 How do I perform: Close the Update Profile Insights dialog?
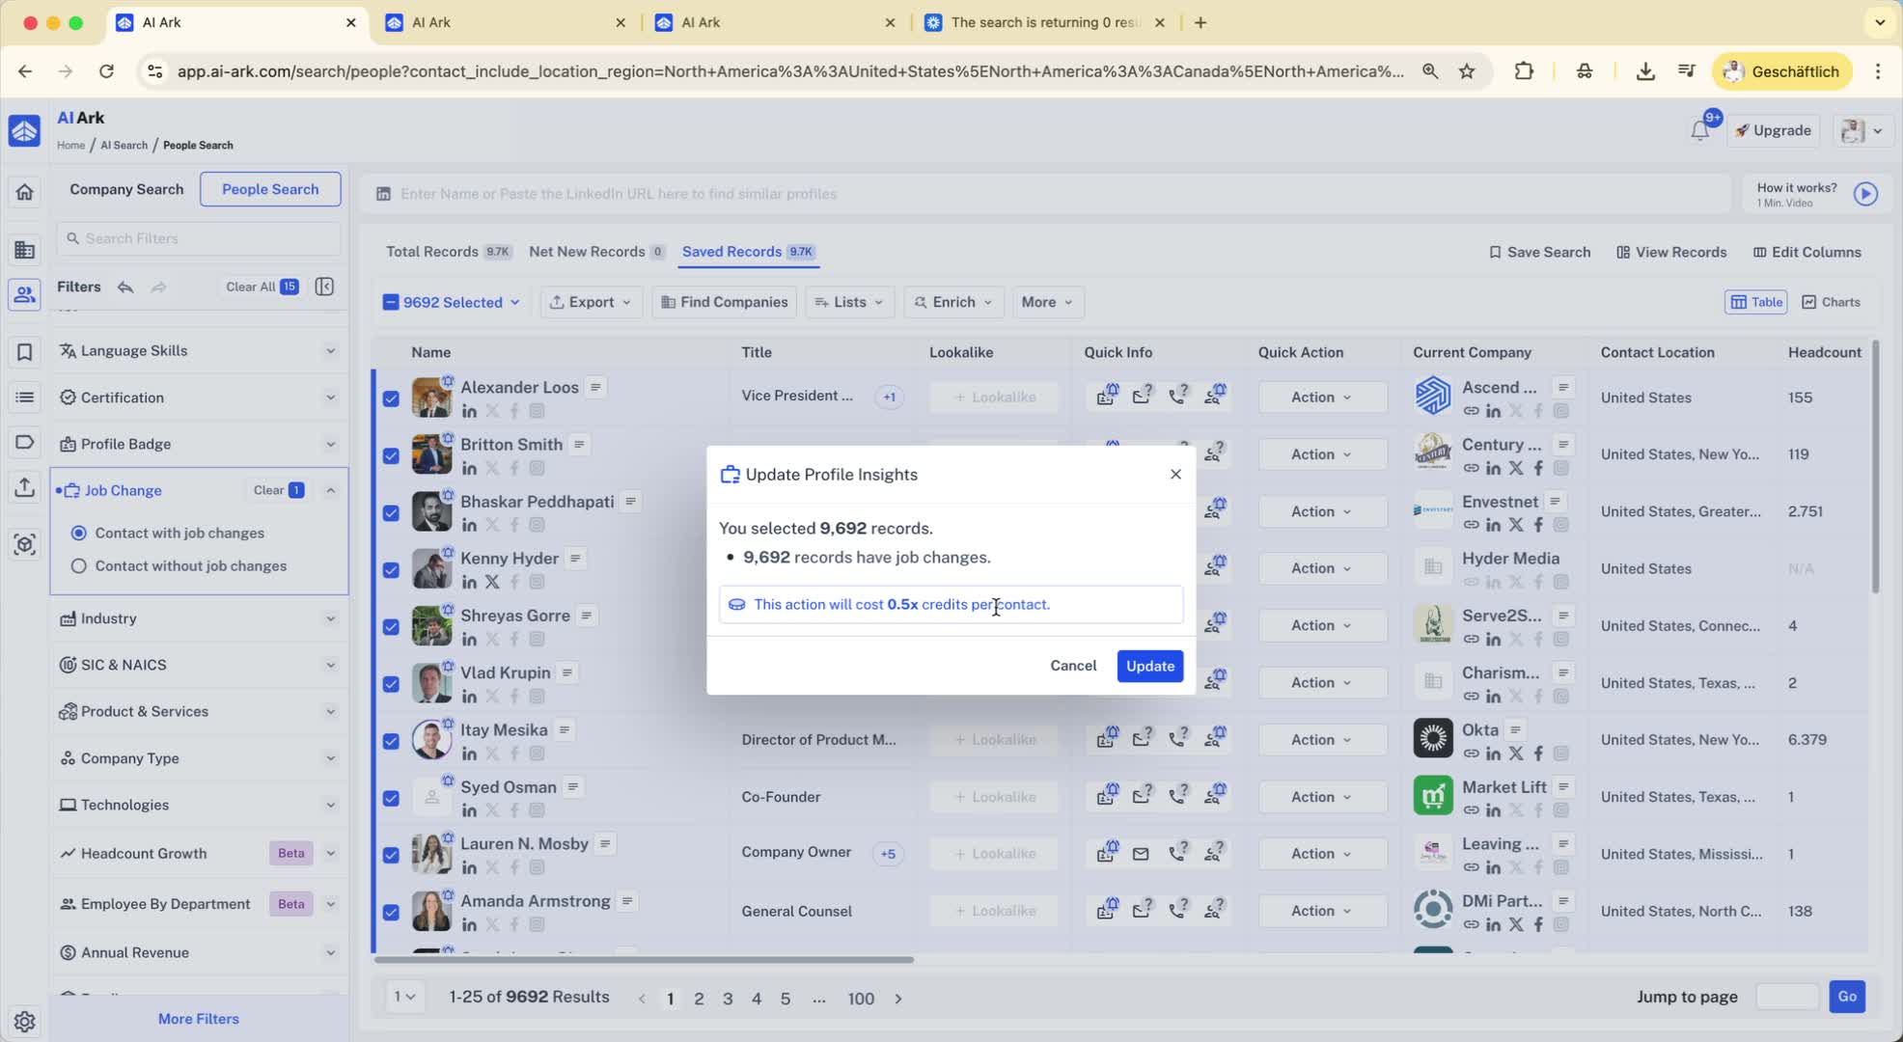pyautogui.click(x=1174, y=474)
